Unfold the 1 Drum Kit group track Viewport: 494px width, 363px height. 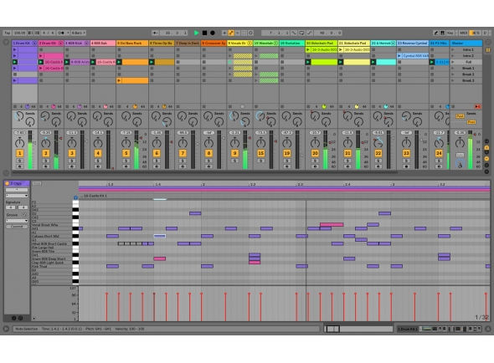(x=34, y=43)
